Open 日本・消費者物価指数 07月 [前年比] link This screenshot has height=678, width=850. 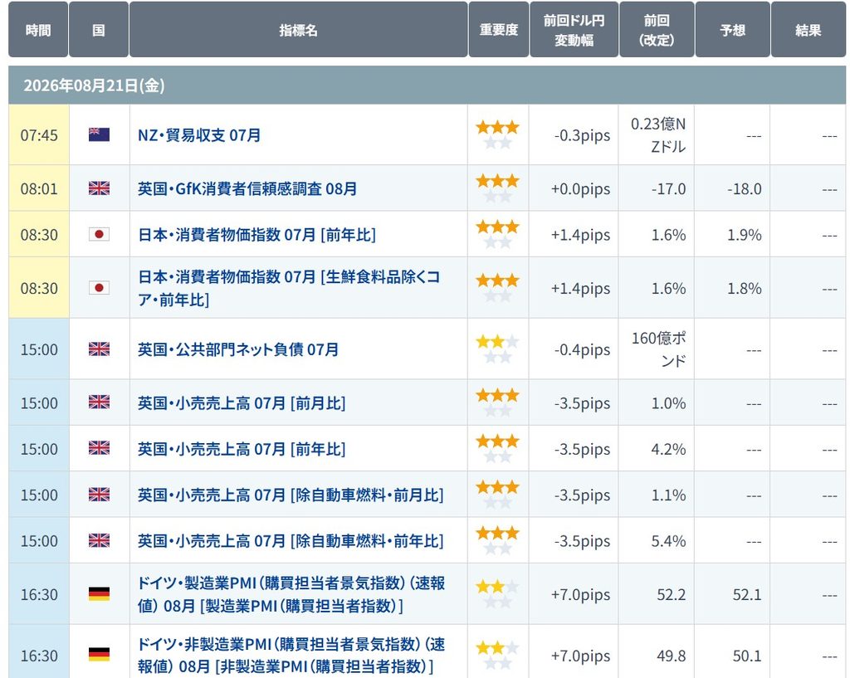257,235
